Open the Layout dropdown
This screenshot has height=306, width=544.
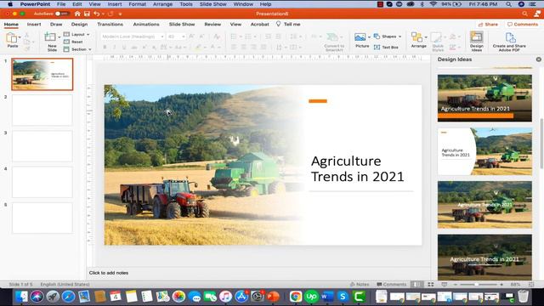point(76,34)
